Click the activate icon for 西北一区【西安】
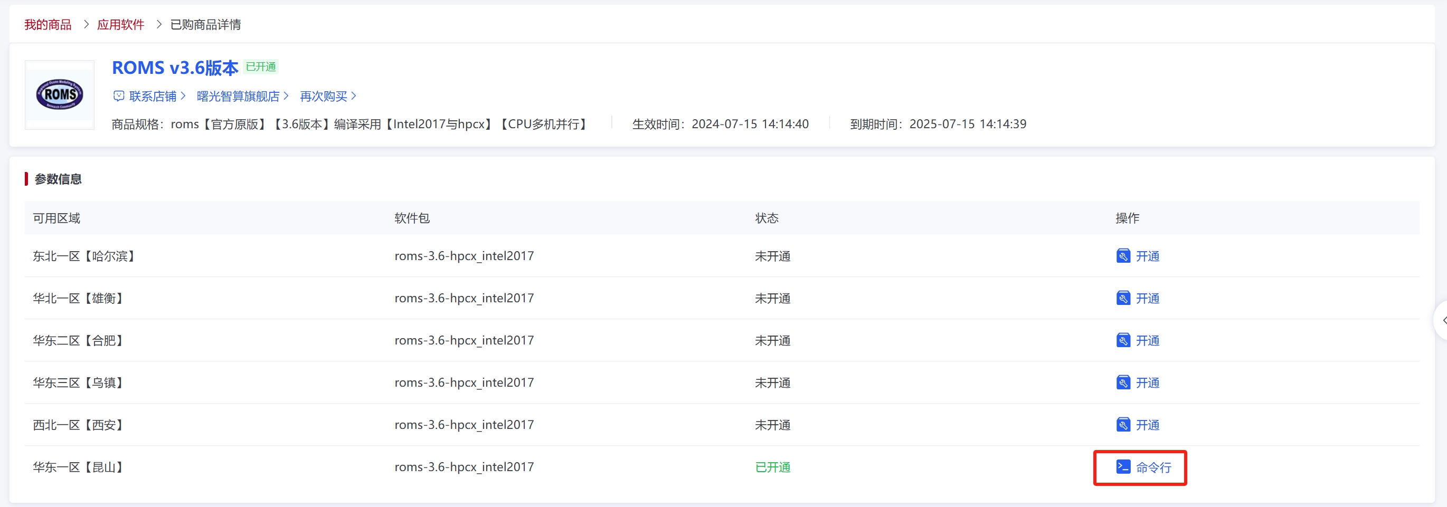The height and width of the screenshot is (507, 1447). 1123,425
